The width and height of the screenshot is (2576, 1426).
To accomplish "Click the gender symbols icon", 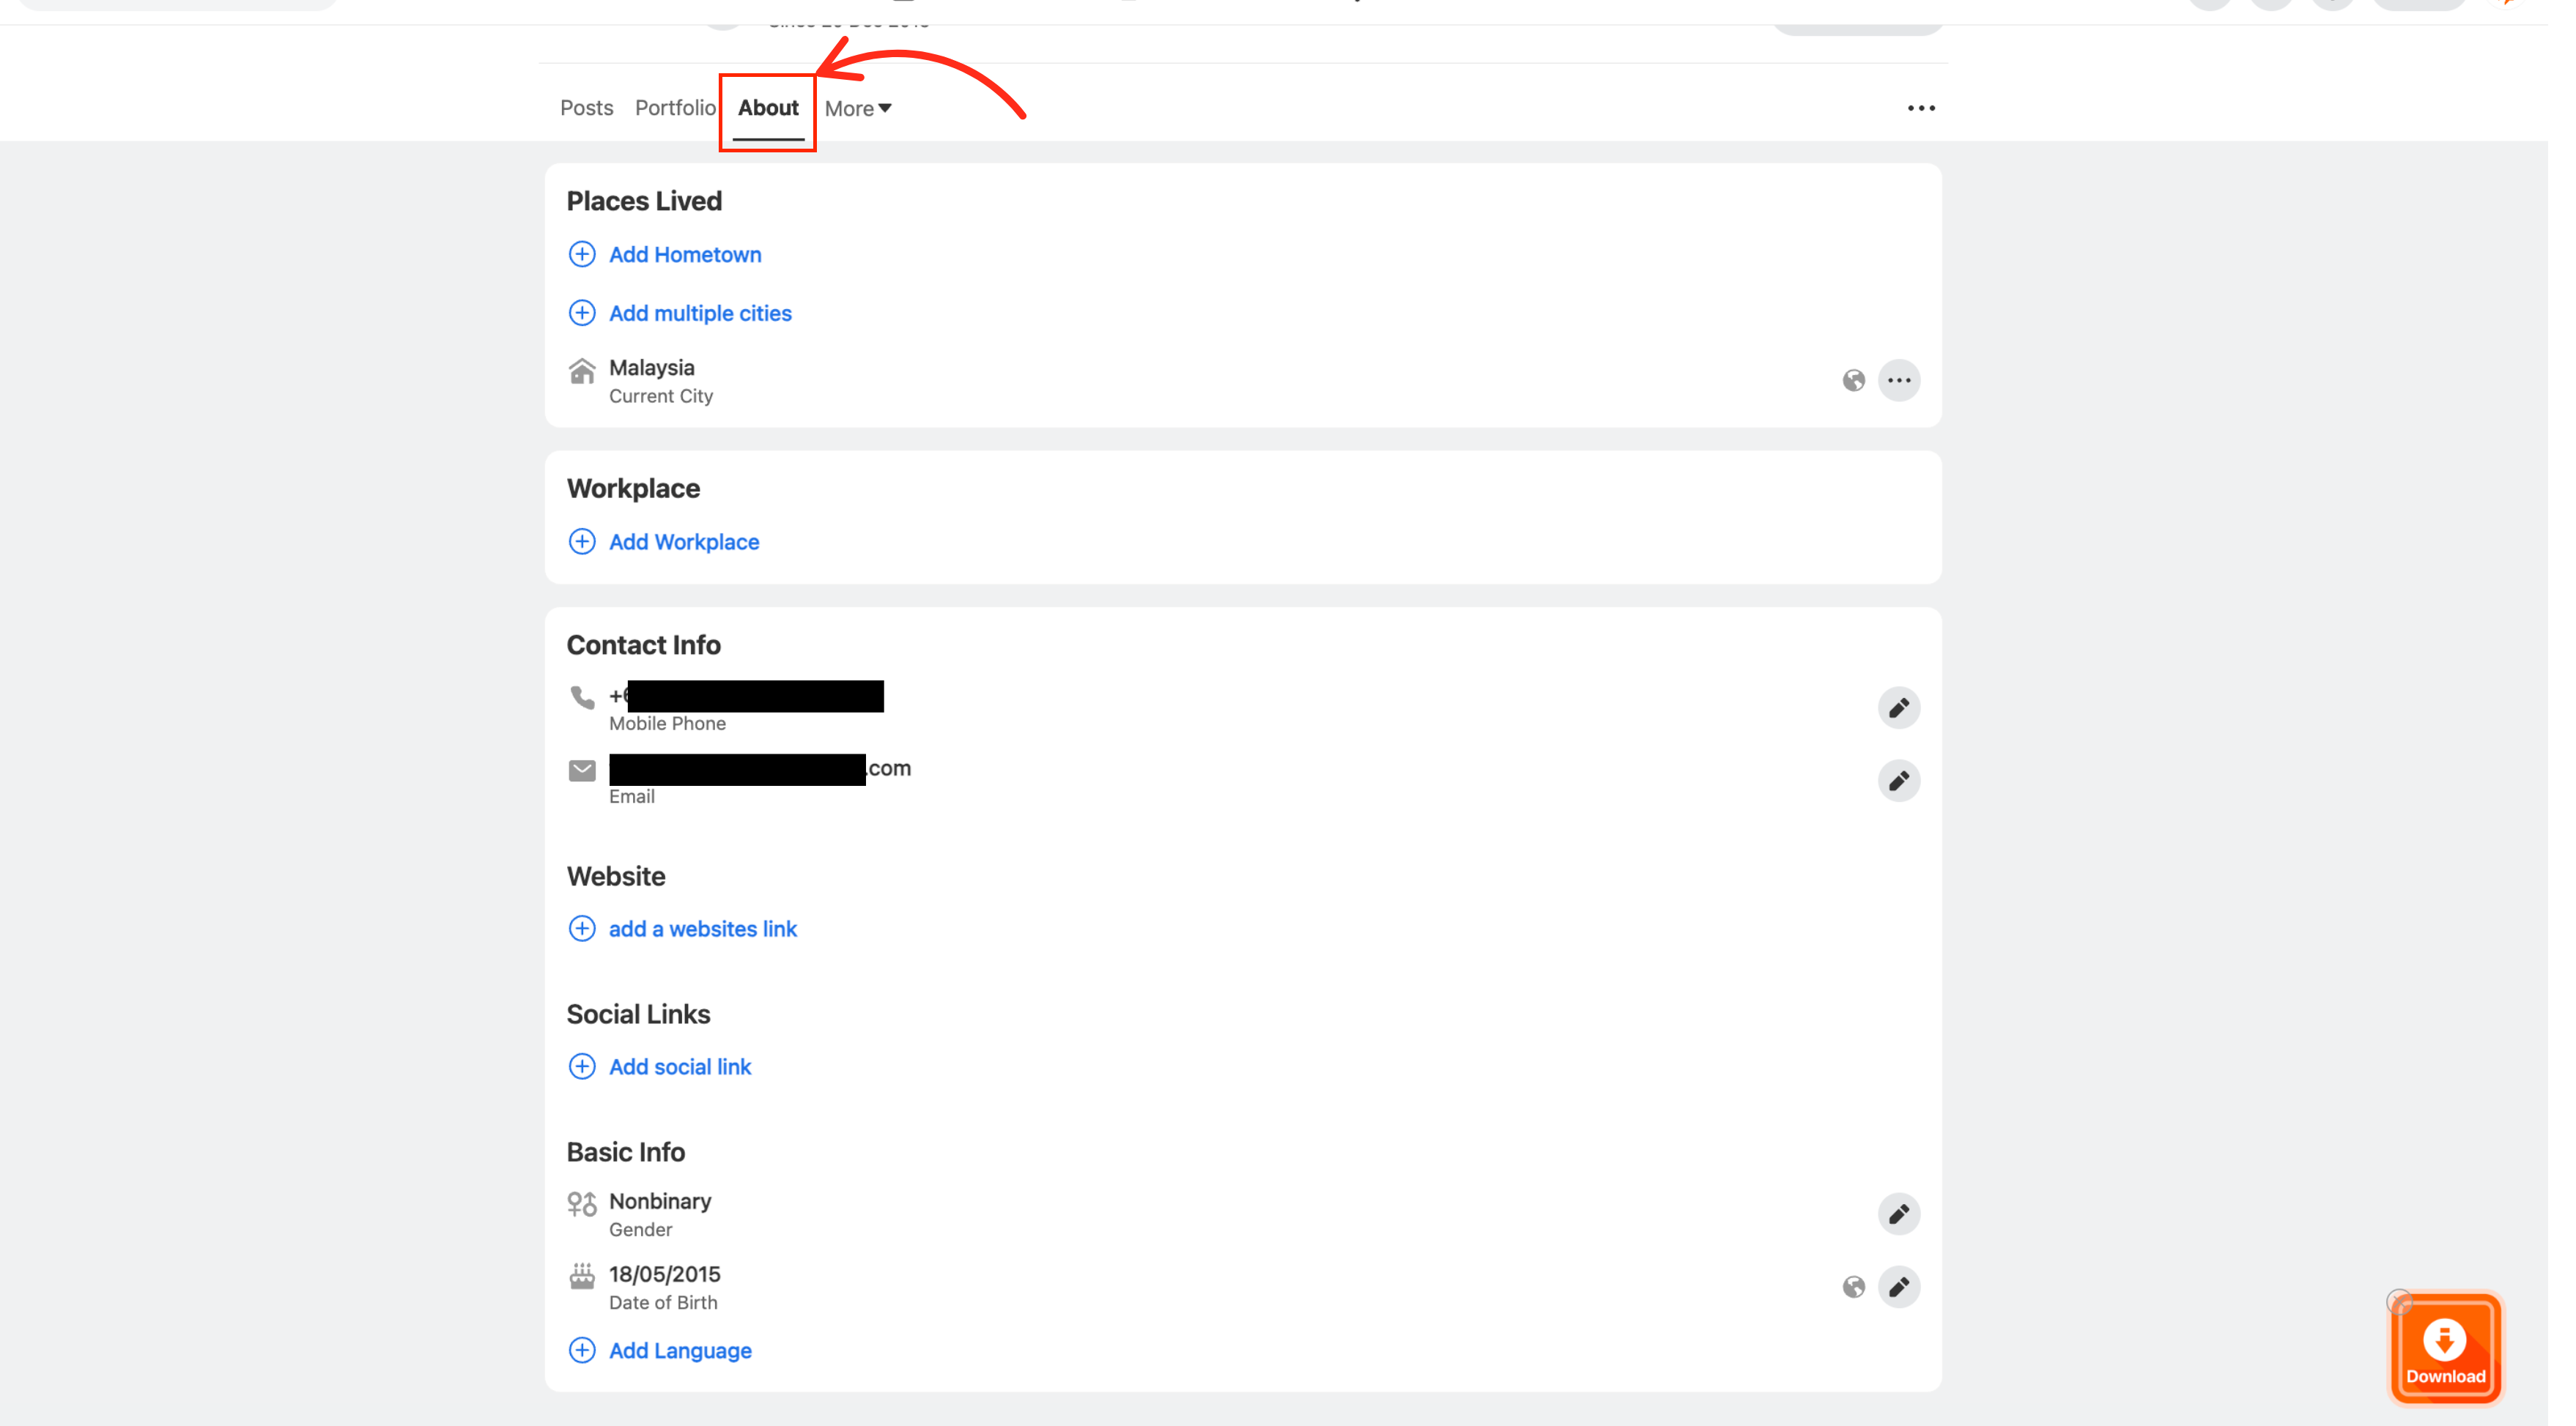I will click(x=582, y=1203).
